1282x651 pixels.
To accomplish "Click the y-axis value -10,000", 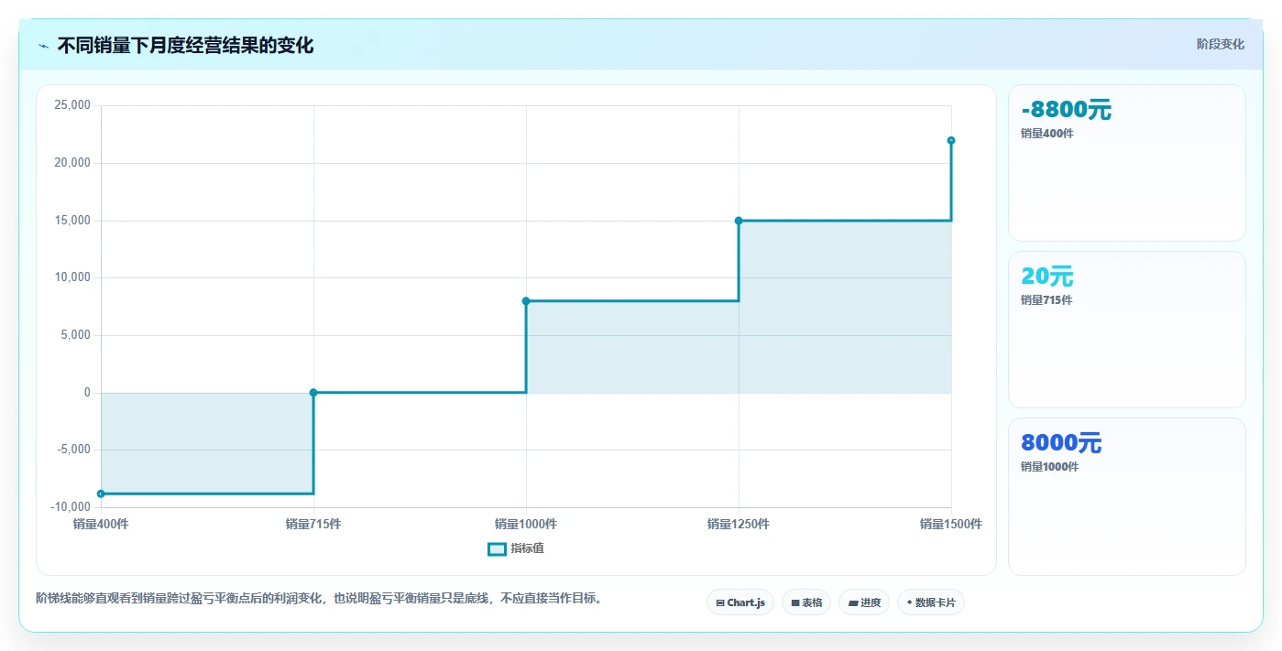I will tap(71, 507).
